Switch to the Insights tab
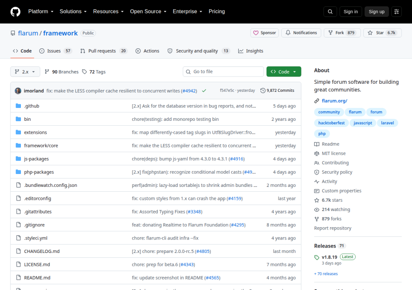The width and height of the screenshot is (412, 290). pyautogui.click(x=251, y=51)
